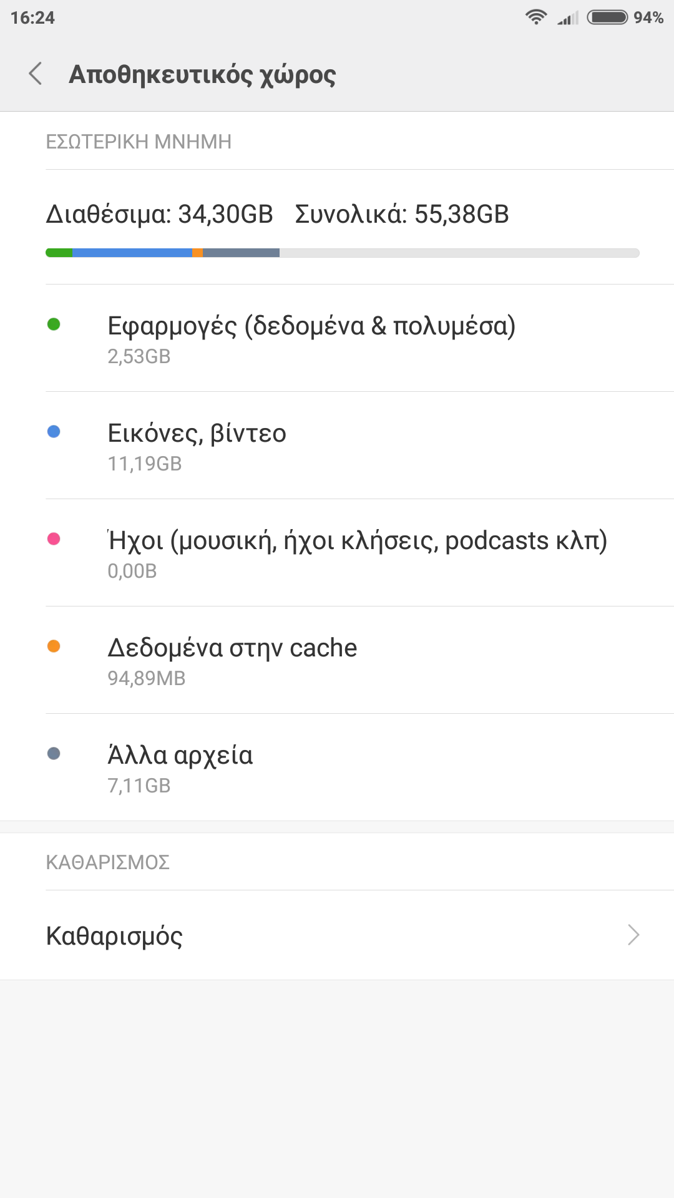Image resolution: width=674 pixels, height=1198 pixels.
Task: Tap the cellular signal icon
Action: 569,18
